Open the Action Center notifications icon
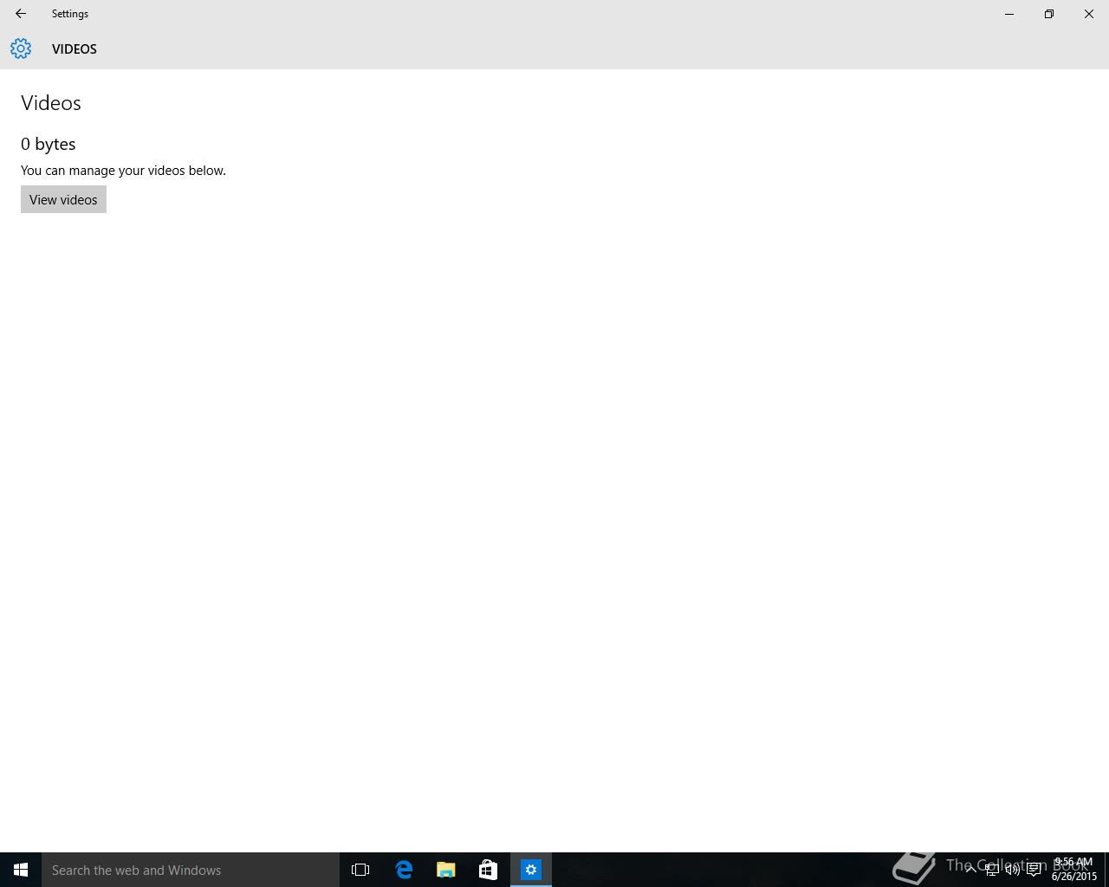The image size is (1109, 887). coord(1034,870)
